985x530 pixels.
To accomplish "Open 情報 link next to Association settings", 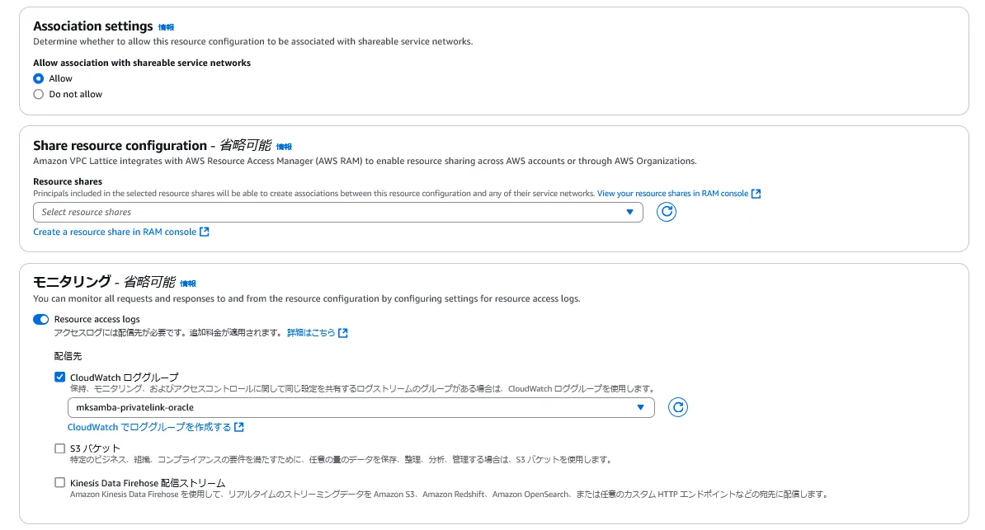I will [166, 27].
